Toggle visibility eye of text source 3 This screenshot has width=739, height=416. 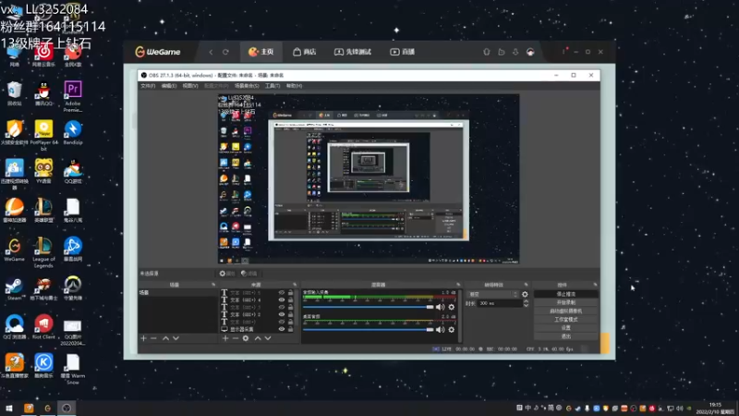coord(282,307)
